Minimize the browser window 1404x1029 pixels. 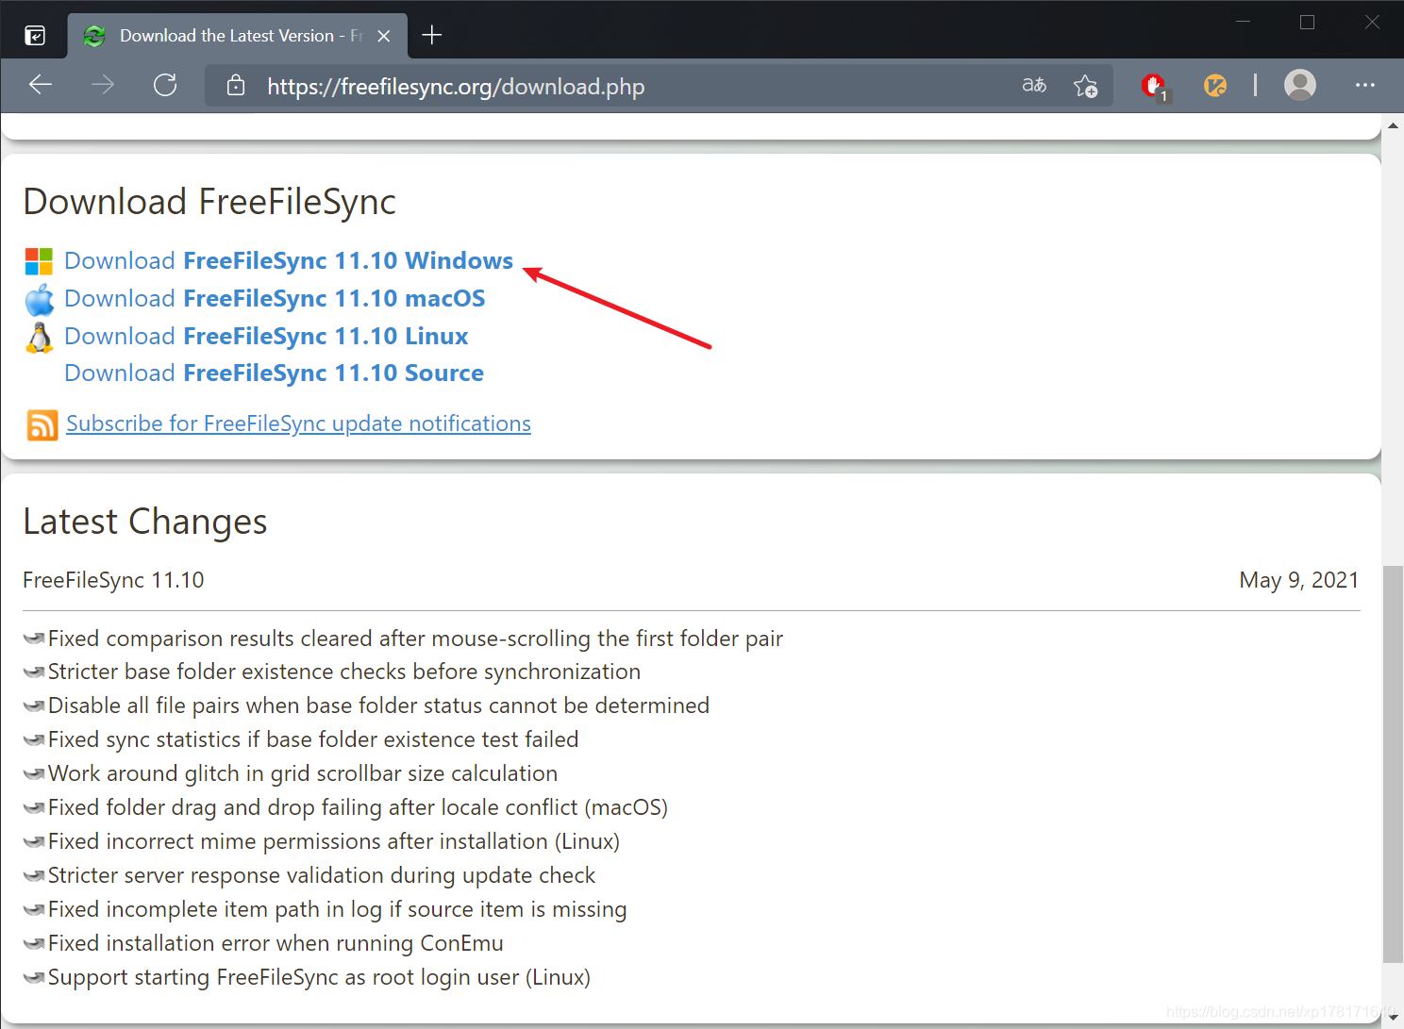[x=1243, y=22]
